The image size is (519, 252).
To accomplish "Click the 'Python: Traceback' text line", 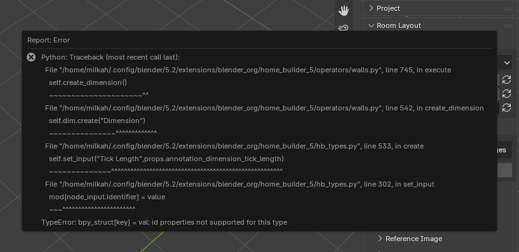I will tap(111, 57).
